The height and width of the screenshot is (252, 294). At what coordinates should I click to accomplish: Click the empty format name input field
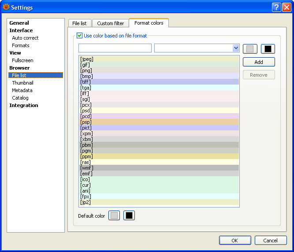pyautogui.click(x=115, y=48)
